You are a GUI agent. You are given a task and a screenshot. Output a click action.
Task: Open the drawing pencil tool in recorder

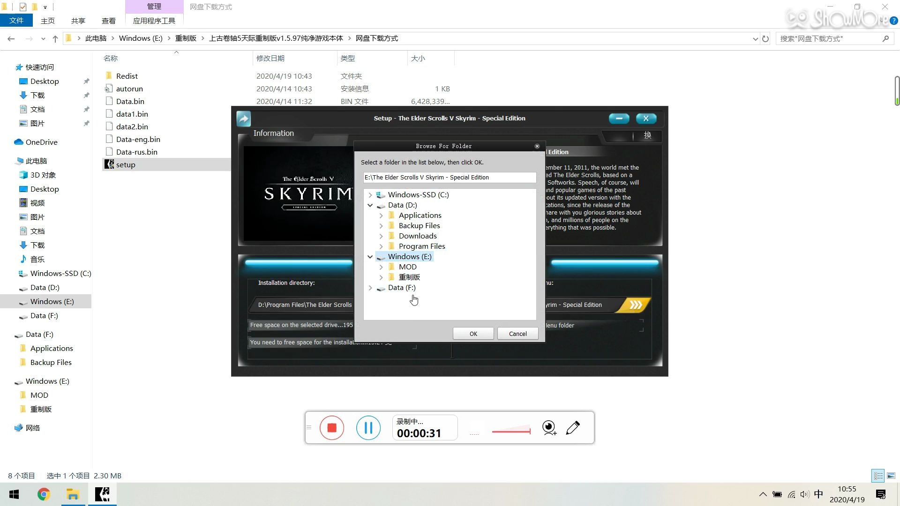tap(573, 428)
